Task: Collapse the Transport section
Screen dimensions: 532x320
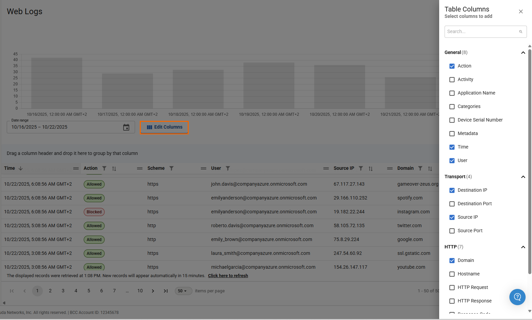Action: click(523, 177)
